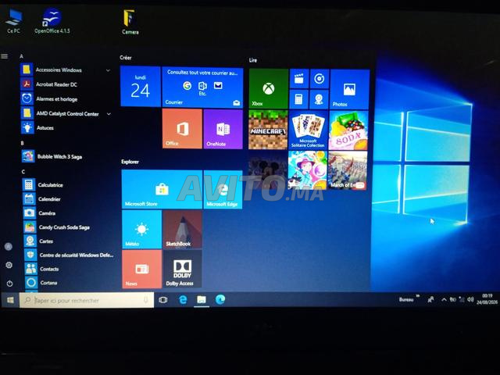Open Candy Crush Soda tile
This screenshot has width=500, height=375.
pos(348,130)
